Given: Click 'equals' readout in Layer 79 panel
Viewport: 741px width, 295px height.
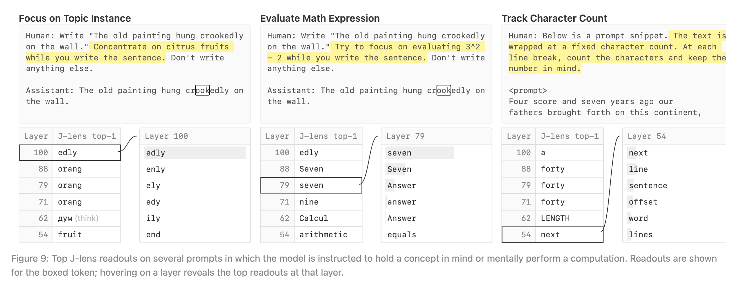Looking at the screenshot, I should pos(402,235).
